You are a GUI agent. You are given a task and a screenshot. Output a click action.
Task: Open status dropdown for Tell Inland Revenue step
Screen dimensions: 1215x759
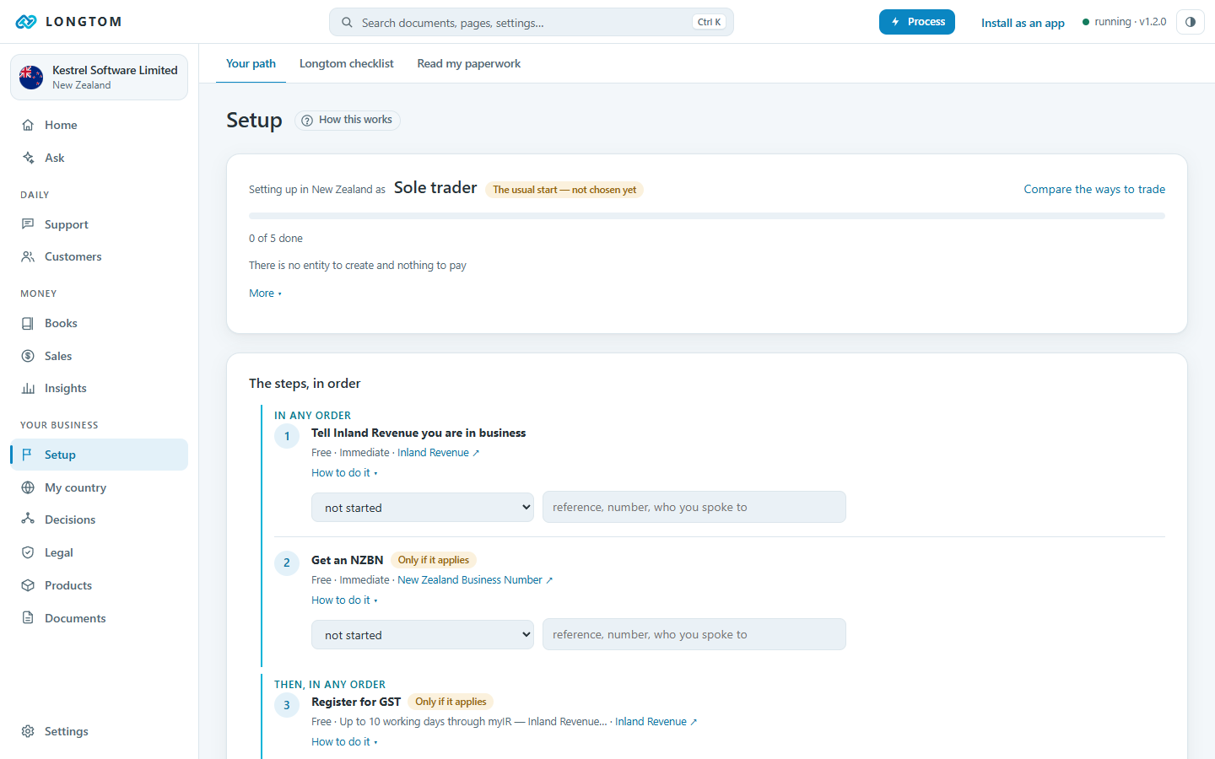click(423, 508)
